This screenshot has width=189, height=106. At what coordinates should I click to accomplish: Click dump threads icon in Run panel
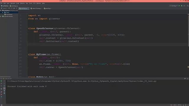(1, 89)
